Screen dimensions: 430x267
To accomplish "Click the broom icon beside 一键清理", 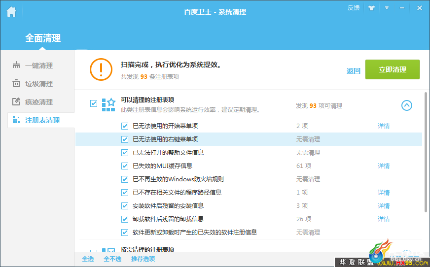I will (x=16, y=65).
